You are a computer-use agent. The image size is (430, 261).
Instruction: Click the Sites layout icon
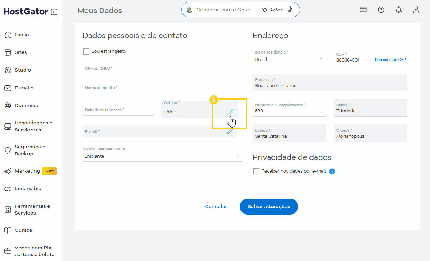[8, 52]
